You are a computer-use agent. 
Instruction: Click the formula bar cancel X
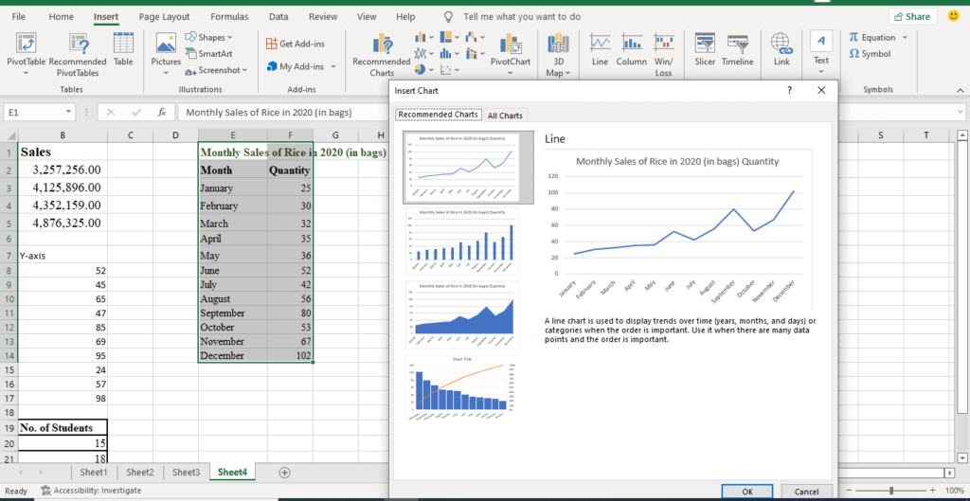click(111, 113)
